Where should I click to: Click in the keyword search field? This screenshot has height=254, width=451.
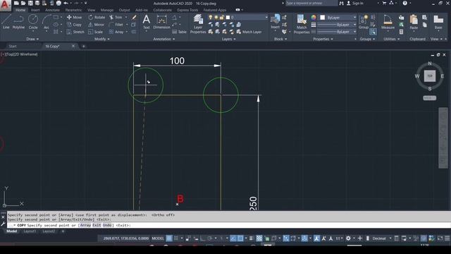point(311,3)
